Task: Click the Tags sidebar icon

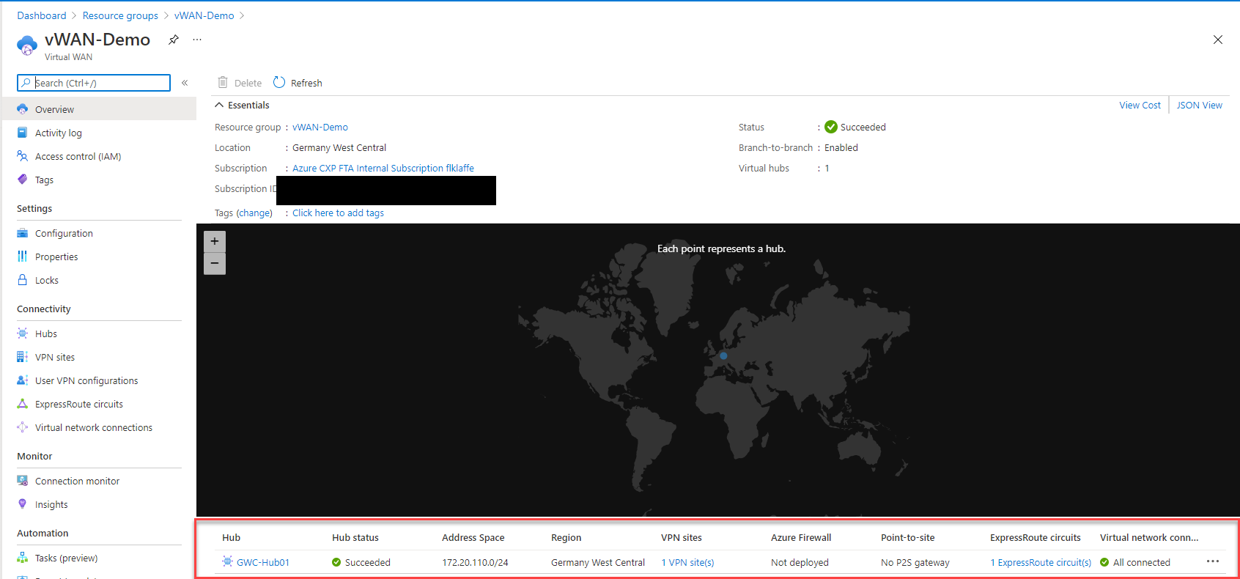Action: click(x=23, y=180)
